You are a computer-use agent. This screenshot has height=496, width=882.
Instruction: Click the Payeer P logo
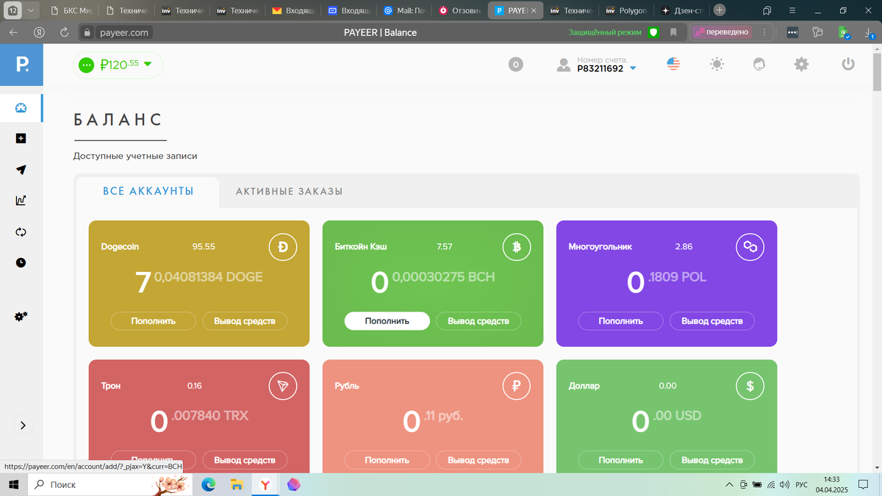pyautogui.click(x=21, y=65)
